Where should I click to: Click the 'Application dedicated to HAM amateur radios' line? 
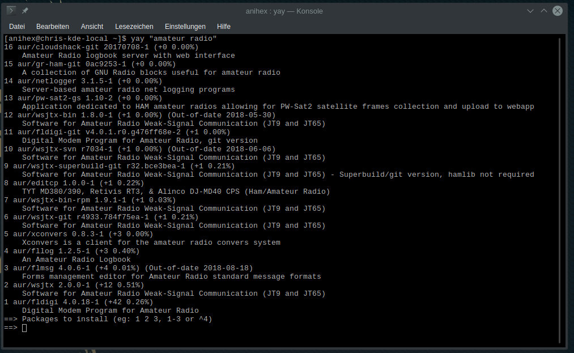coord(278,107)
